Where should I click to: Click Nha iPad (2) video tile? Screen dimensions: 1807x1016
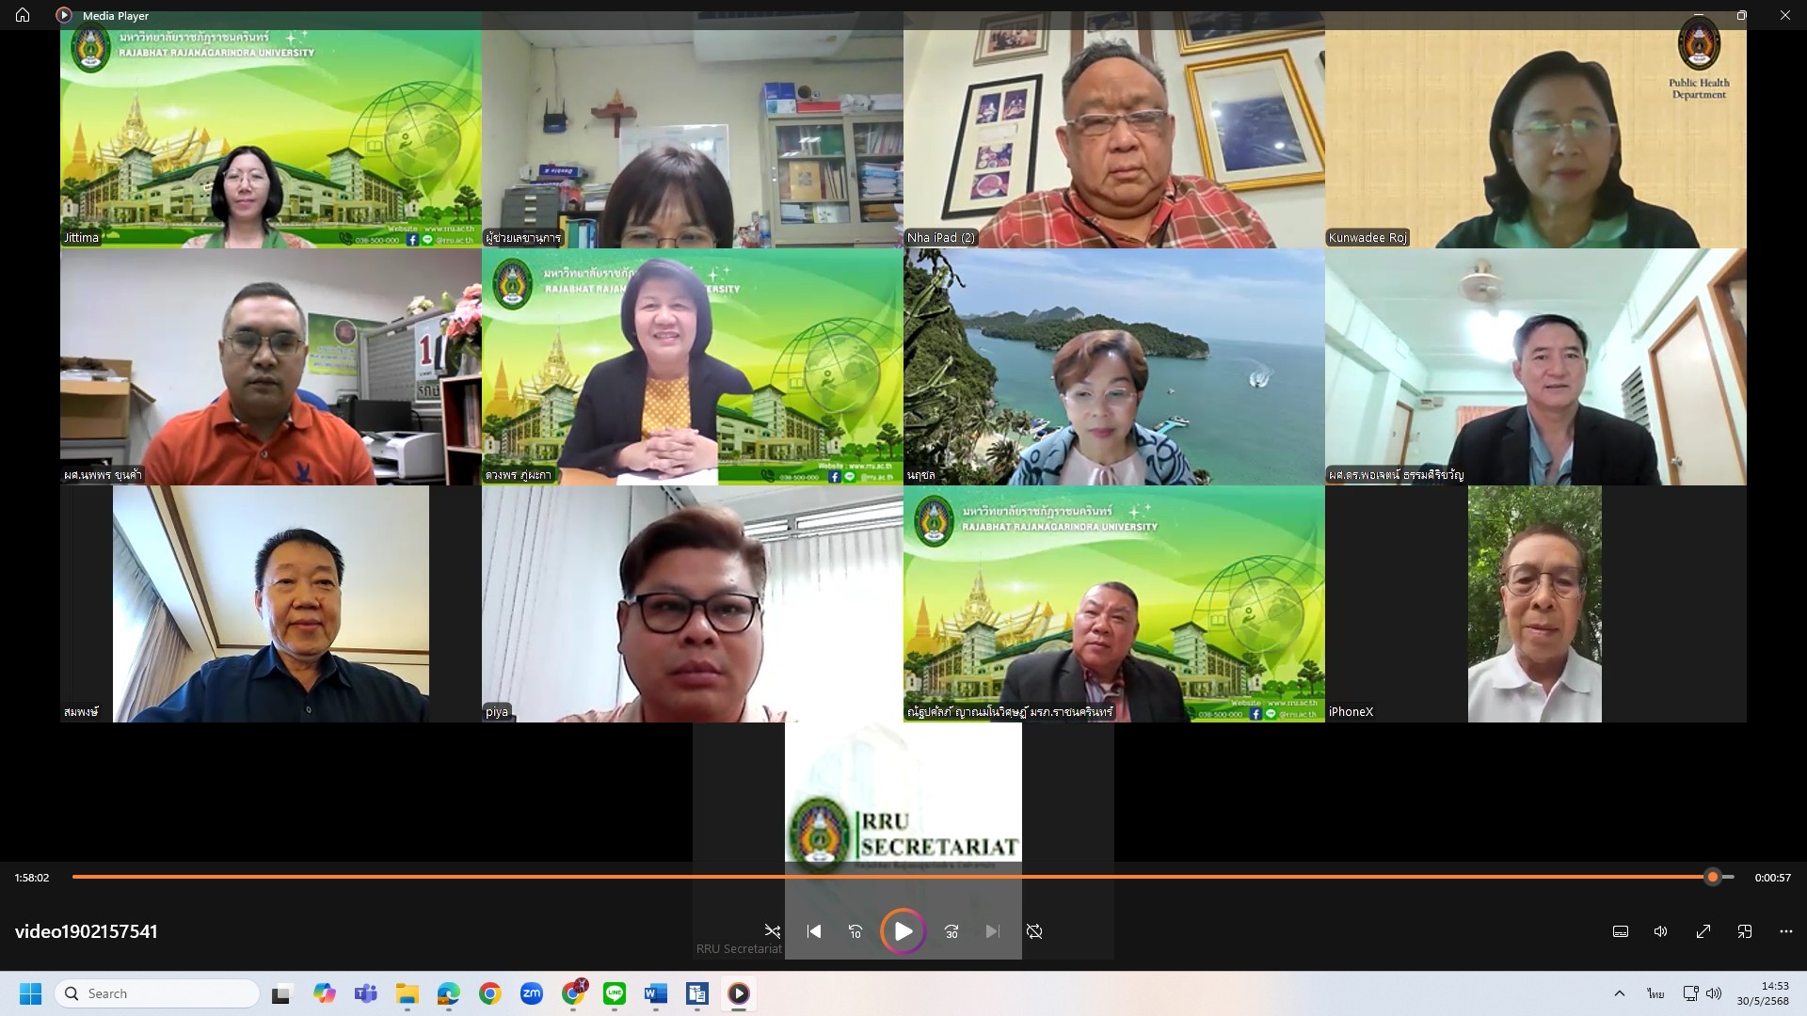pos(1114,130)
